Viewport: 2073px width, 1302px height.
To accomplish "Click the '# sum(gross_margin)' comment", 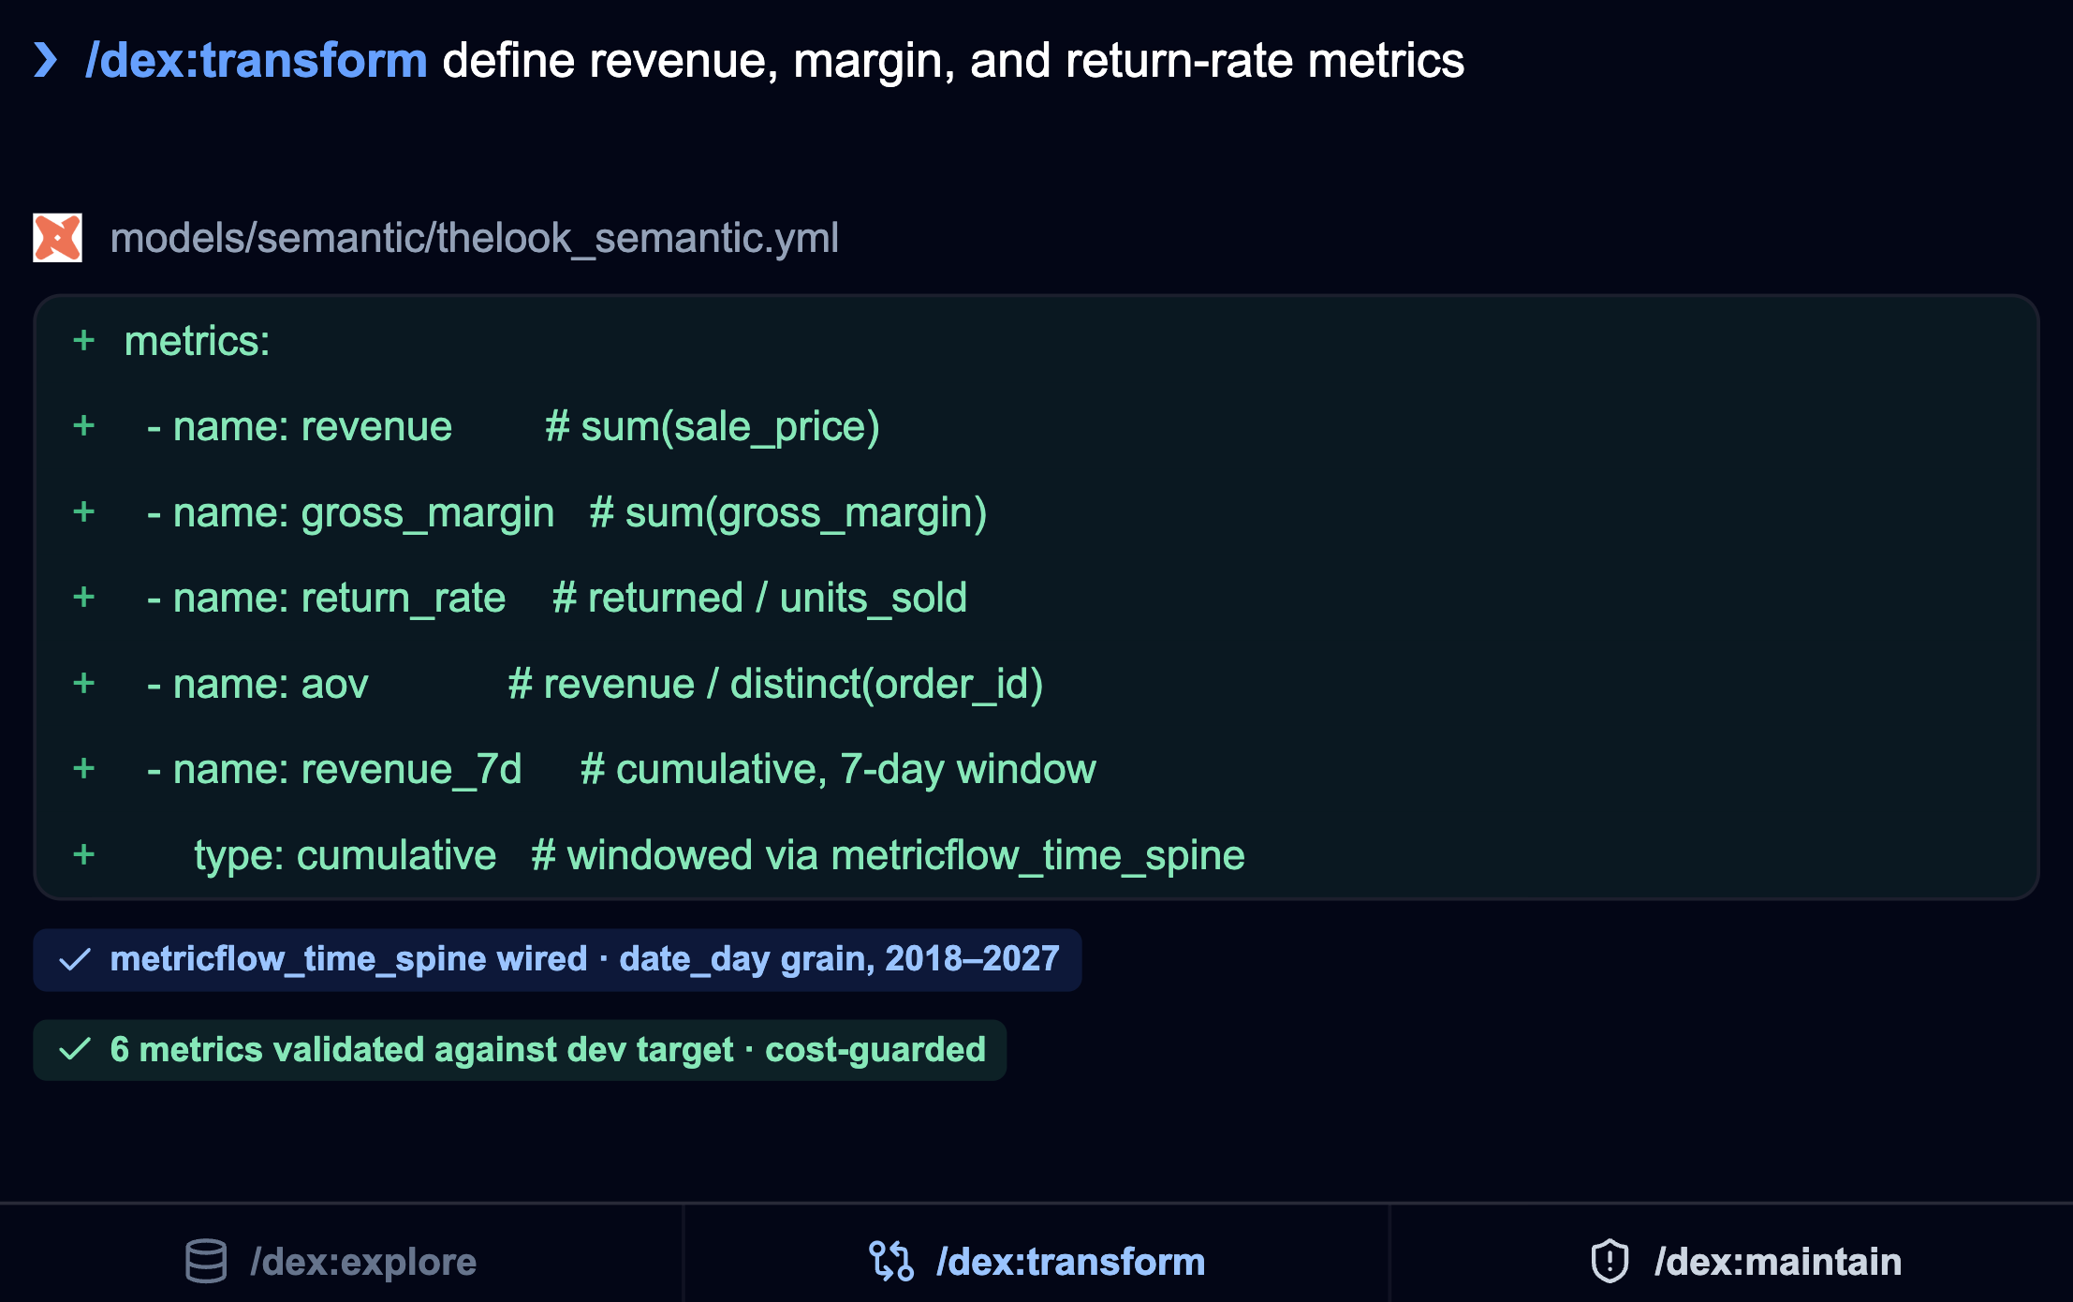I will pyautogui.click(x=788, y=513).
